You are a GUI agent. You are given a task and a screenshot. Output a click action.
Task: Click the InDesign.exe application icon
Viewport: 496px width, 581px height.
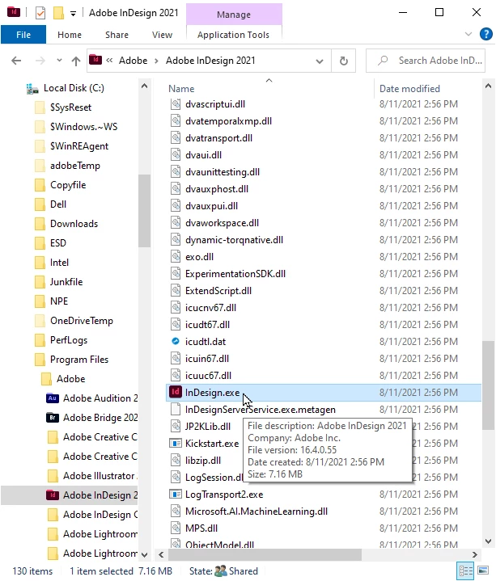[x=175, y=392]
